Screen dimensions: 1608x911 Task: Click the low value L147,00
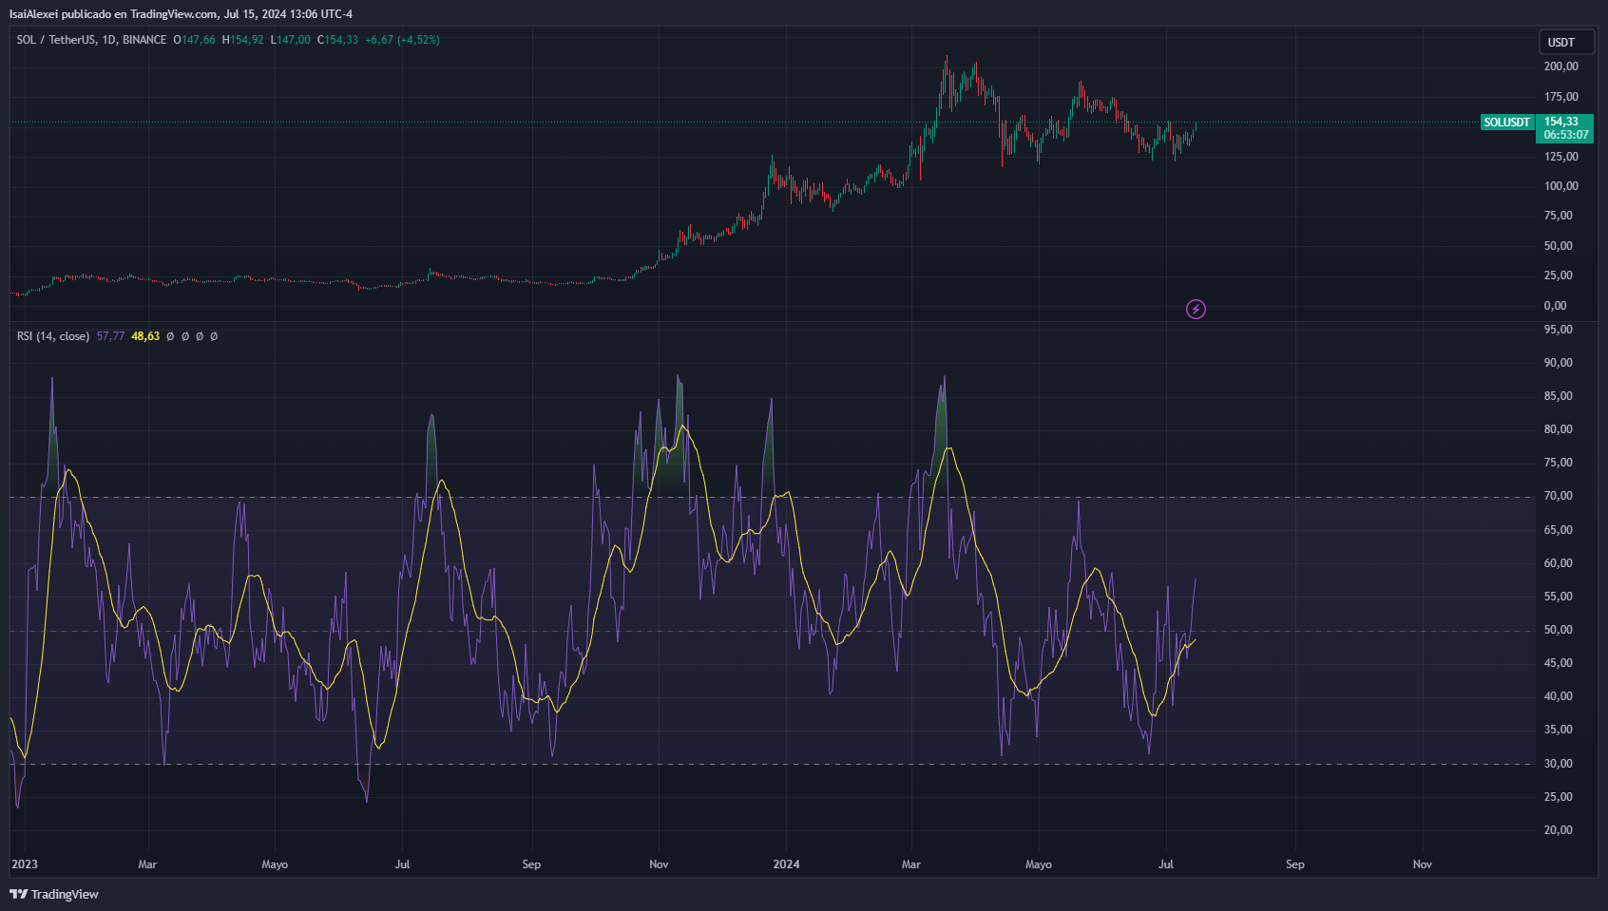click(290, 40)
